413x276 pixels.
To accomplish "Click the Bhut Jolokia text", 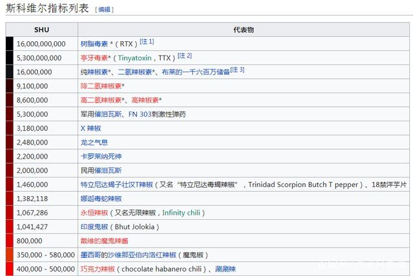I will pyautogui.click(x=134, y=227).
